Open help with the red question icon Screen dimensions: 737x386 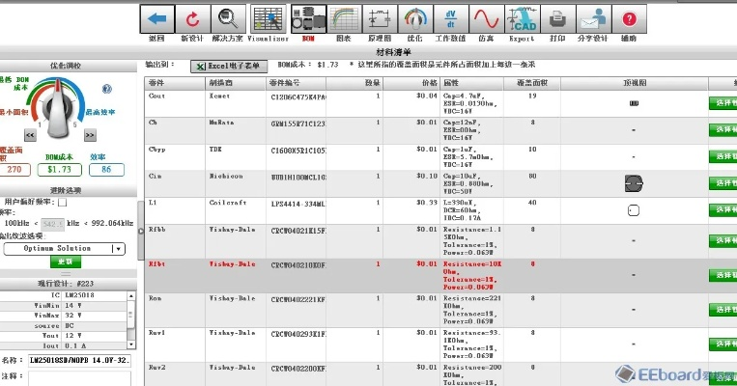click(x=629, y=18)
